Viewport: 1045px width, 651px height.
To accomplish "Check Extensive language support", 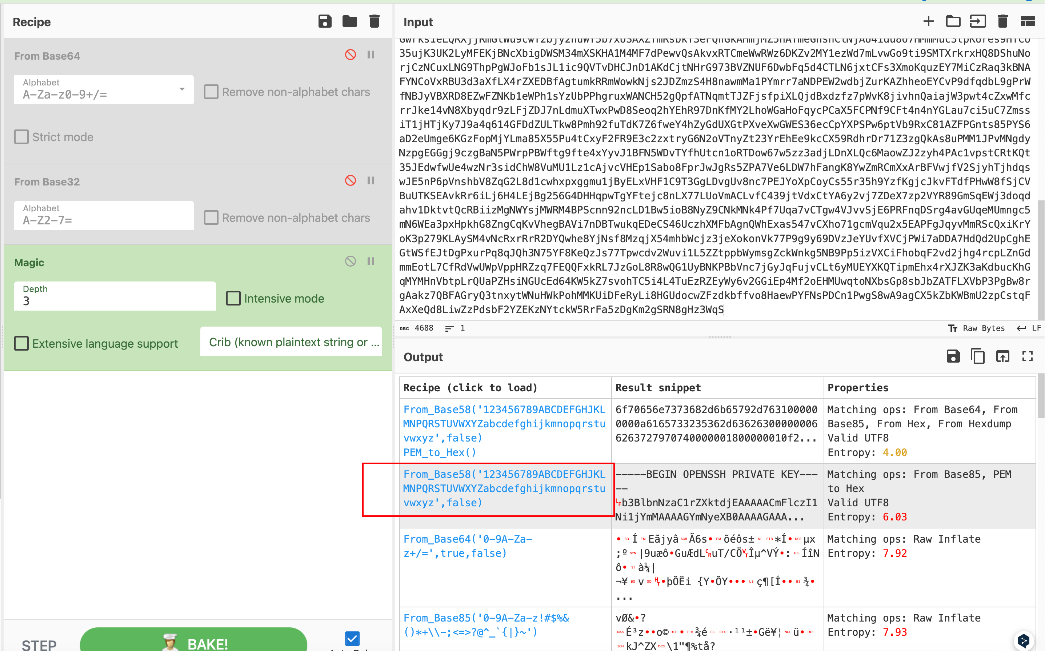I will click(21, 343).
